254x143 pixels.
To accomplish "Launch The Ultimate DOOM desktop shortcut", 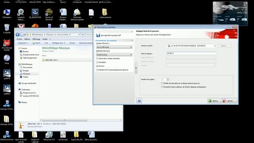I will [x=7, y=45].
